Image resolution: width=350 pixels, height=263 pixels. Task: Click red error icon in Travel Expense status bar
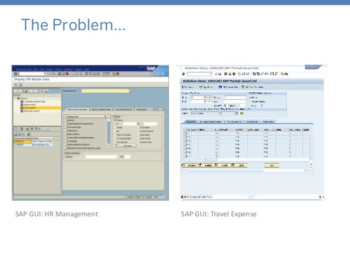[182, 197]
